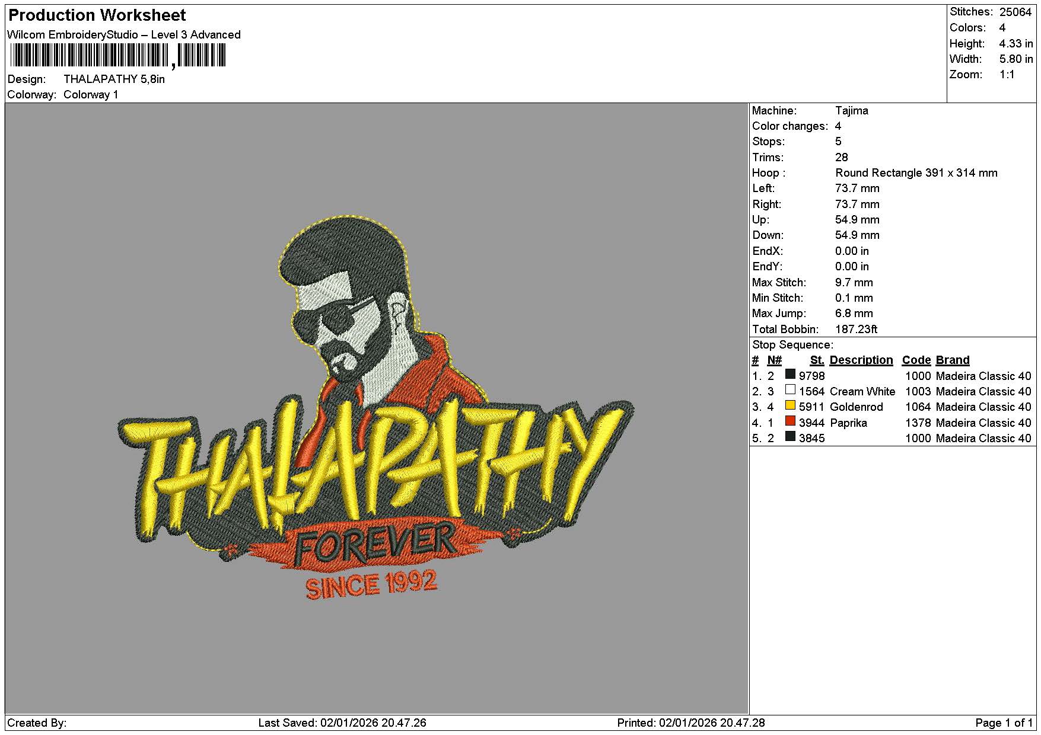
Task: Select code '1064' in the Code column
Action: (918, 407)
